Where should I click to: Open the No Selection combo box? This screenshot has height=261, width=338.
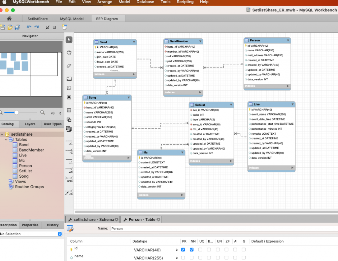click(60, 234)
